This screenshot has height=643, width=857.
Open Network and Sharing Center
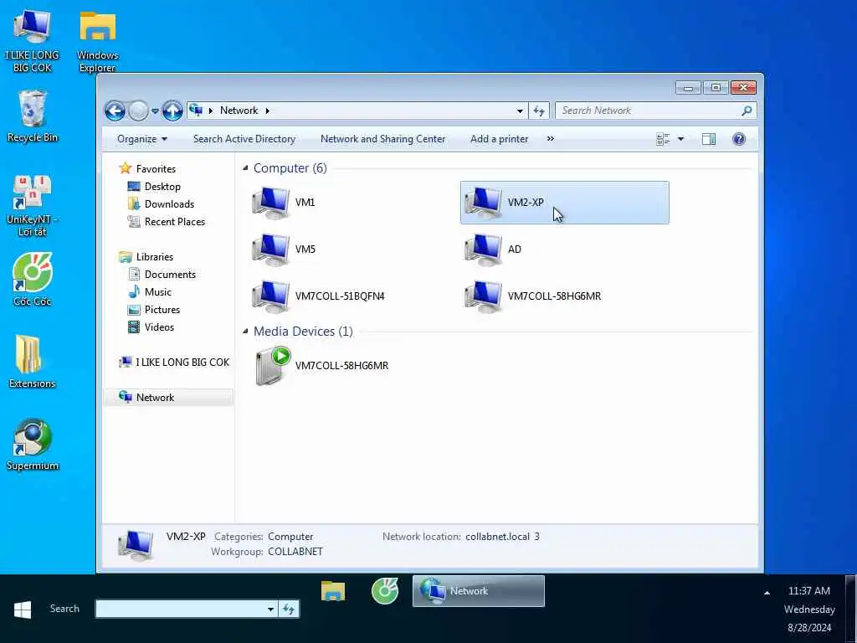tap(383, 139)
